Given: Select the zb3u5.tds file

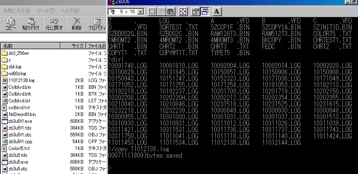Looking at the screenshot, I should pos(14,155).
